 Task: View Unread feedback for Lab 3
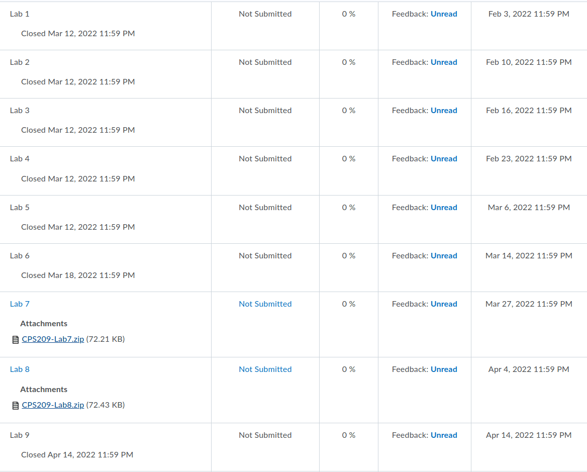pos(444,111)
